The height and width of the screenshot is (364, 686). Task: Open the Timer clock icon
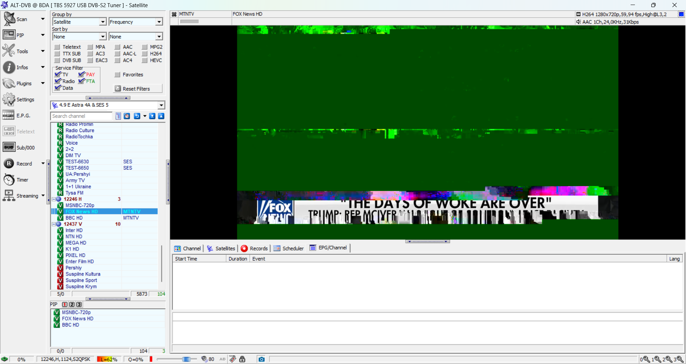(9, 180)
